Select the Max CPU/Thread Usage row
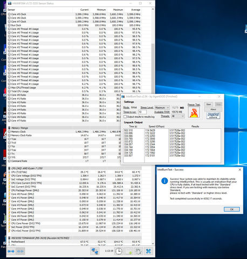This screenshot has height=259, width=247. [74, 87]
